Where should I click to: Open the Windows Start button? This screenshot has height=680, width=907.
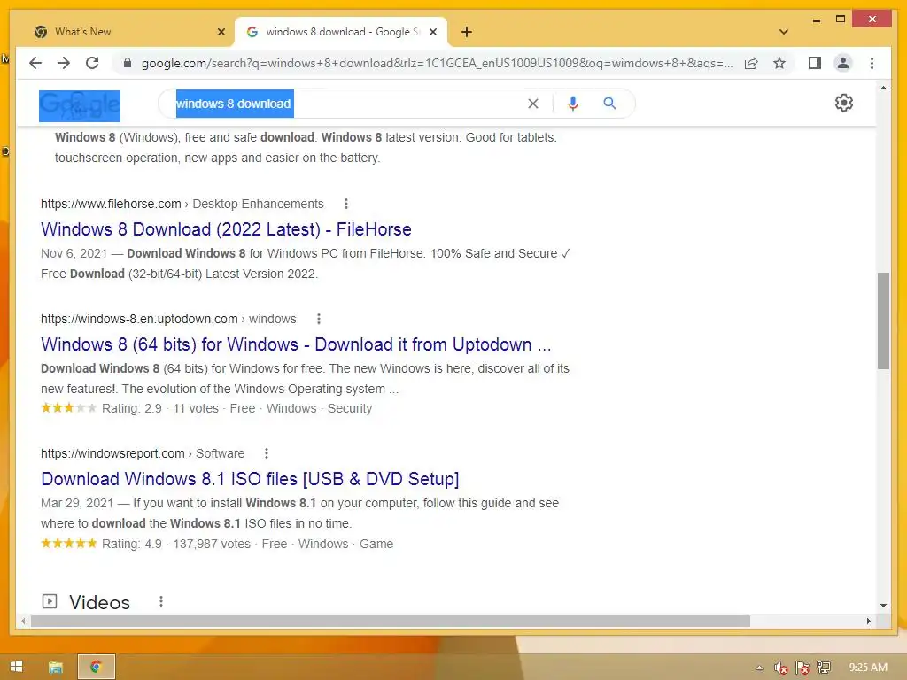point(16,667)
